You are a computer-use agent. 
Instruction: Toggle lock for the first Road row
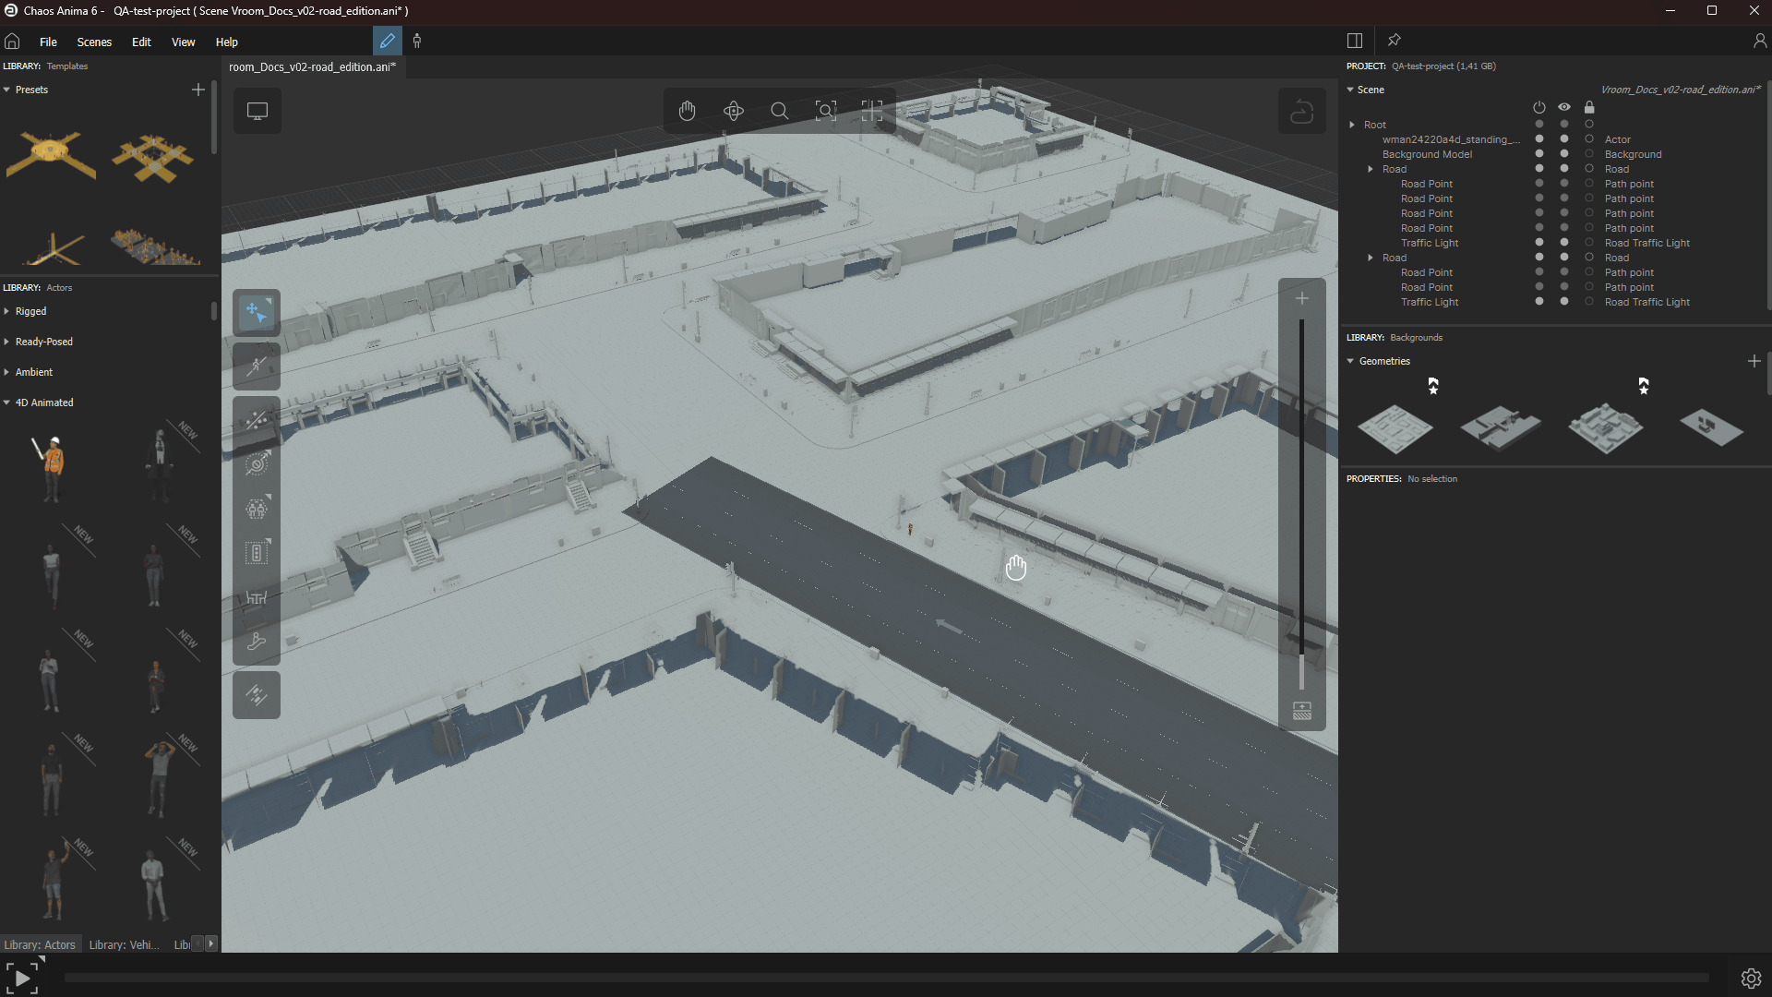pyautogui.click(x=1589, y=169)
